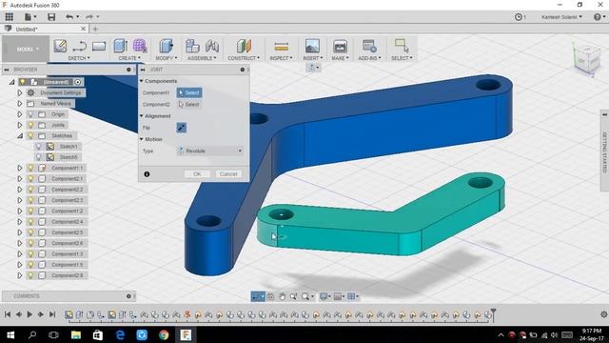The width and height of the screenshot is (609, 343).
Task: Open timeline settings gear icon
Action: (x=604, y=314)
